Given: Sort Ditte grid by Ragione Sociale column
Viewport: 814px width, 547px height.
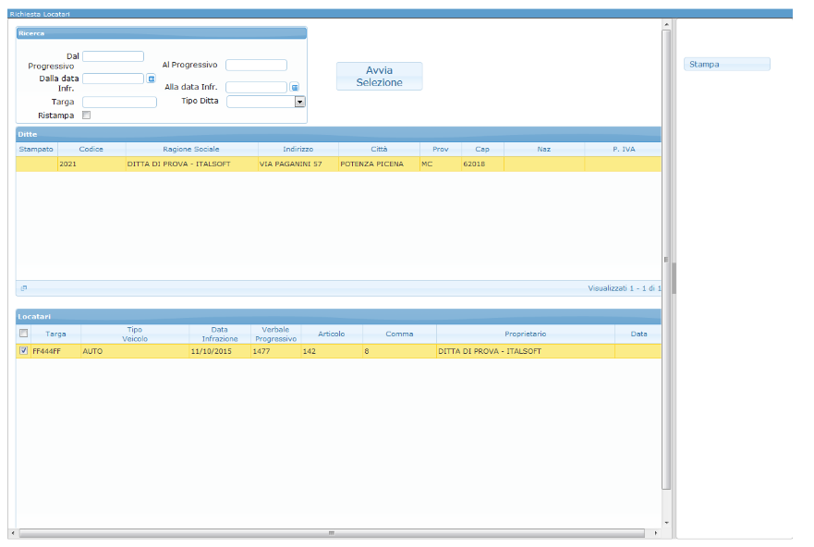Looking at the screenshot, I should tap(191, 149).
